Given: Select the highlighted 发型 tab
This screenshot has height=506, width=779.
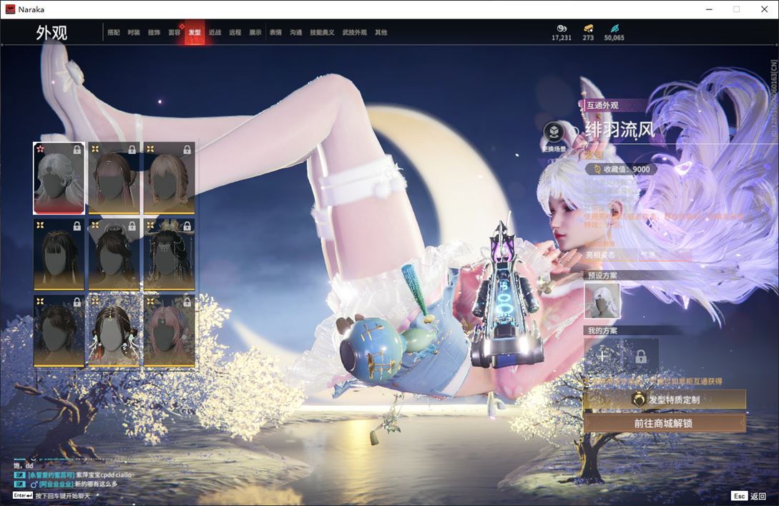Looking at the screenshot, I should [x=195, y=32].
